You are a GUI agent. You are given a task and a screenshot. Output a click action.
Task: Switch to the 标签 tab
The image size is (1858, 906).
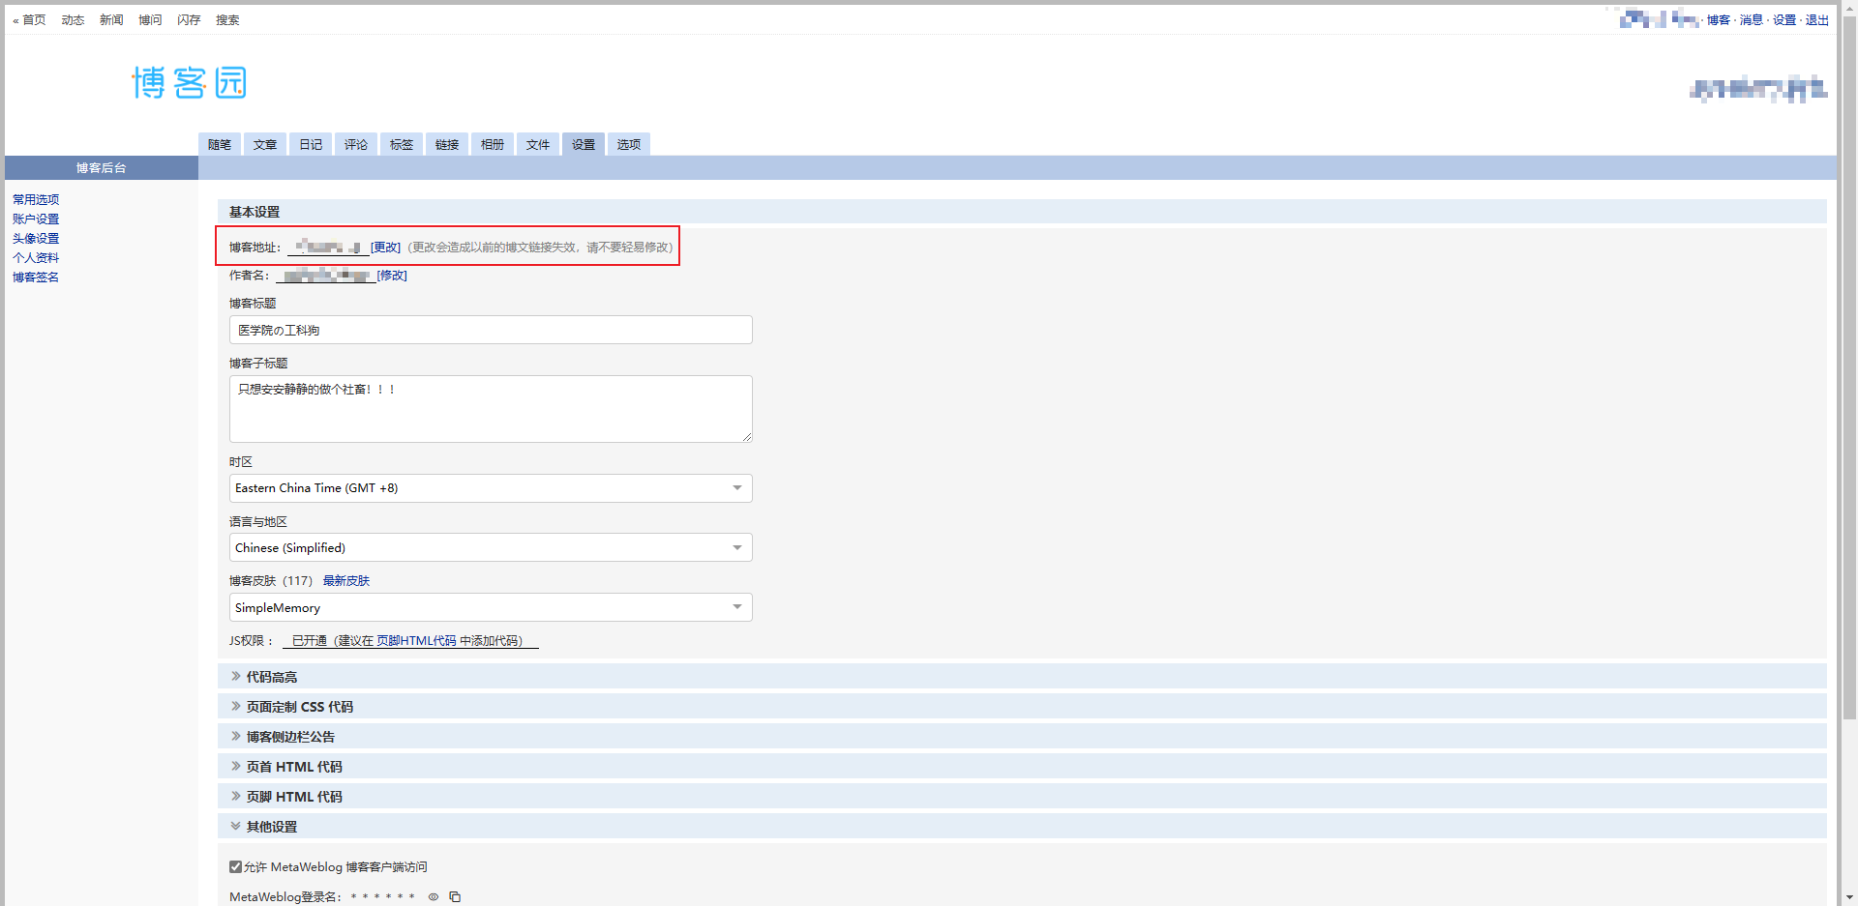pos(402,145)
